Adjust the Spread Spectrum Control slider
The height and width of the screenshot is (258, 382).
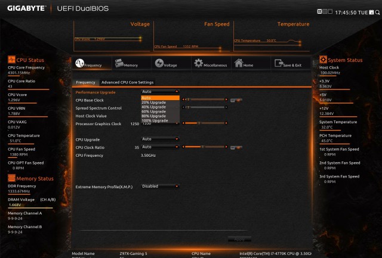[205, 107]
